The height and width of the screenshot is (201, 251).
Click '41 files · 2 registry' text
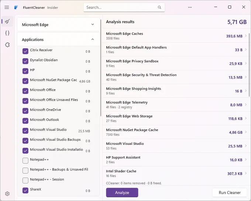pos(119,107)
